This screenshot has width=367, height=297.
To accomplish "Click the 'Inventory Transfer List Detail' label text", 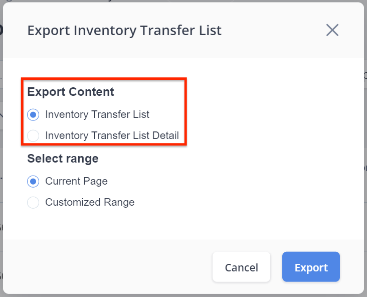I will 112,135.
